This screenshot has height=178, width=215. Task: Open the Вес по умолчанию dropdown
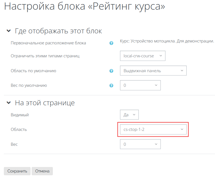pos(140,85)
